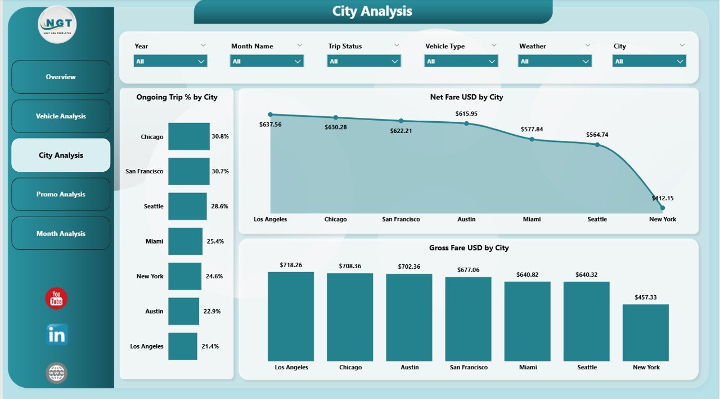
Task: Select the Seattle bar in Ongoing Trip chart
Action: pos(187,206)
